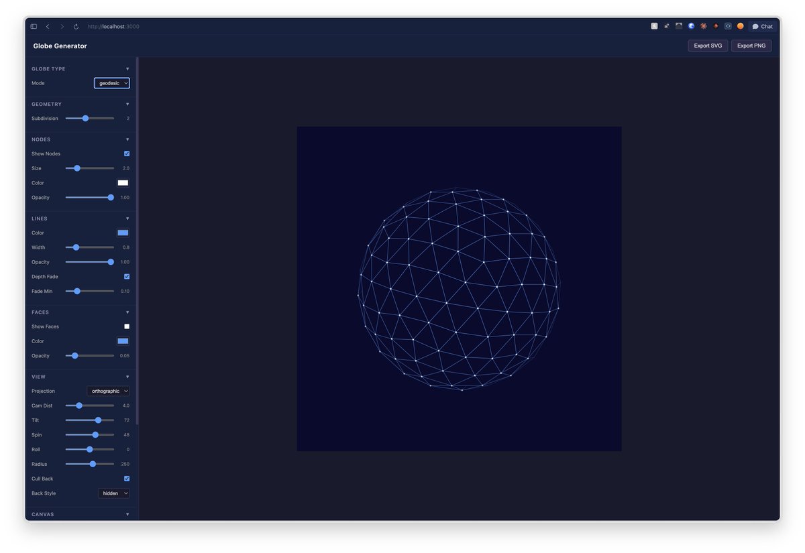
Task: Adjust the line Width slider
Action: click(89, 247)
